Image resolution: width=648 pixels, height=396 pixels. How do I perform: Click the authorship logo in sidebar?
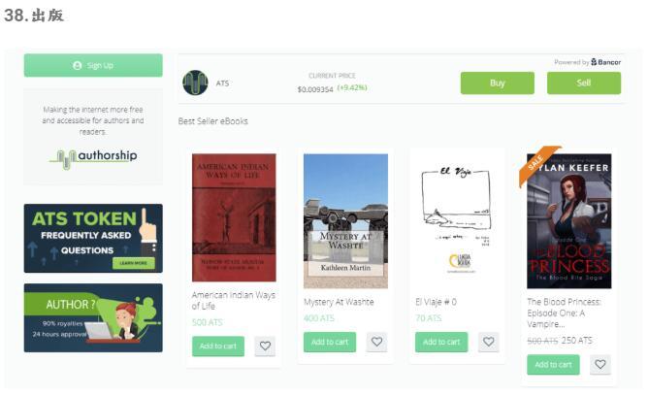tap(94, 159)
